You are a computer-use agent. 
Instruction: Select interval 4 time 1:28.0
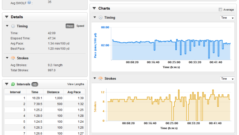point(38,116)
